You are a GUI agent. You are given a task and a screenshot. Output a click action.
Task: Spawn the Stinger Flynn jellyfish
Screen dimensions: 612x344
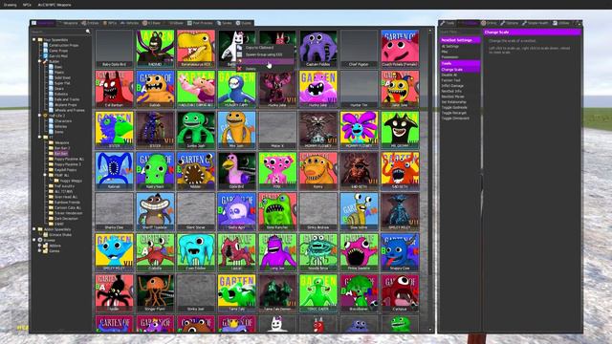pos(155,293)
